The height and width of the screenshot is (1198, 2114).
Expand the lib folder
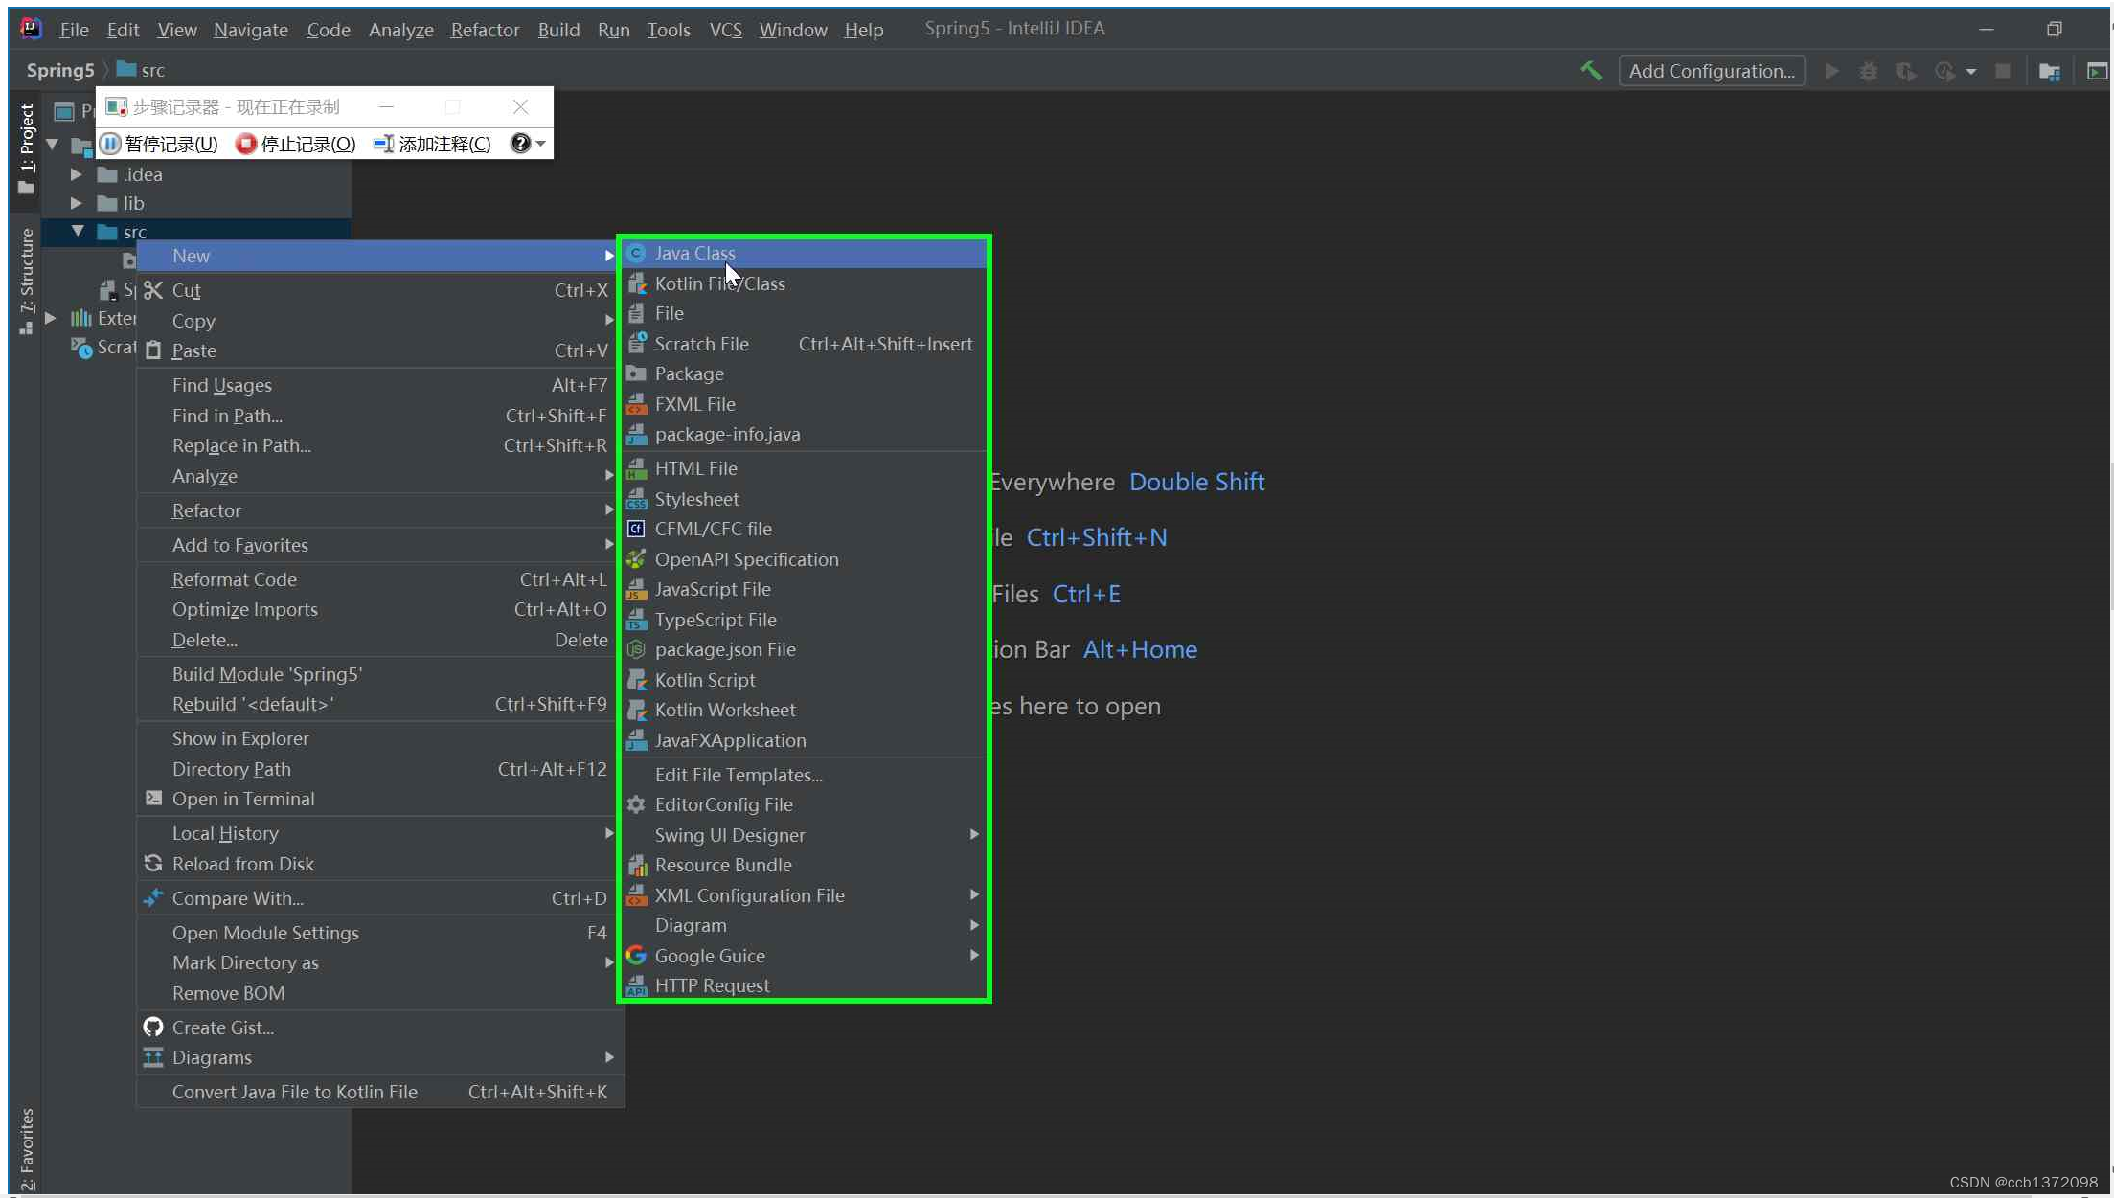tap(76, 203)
